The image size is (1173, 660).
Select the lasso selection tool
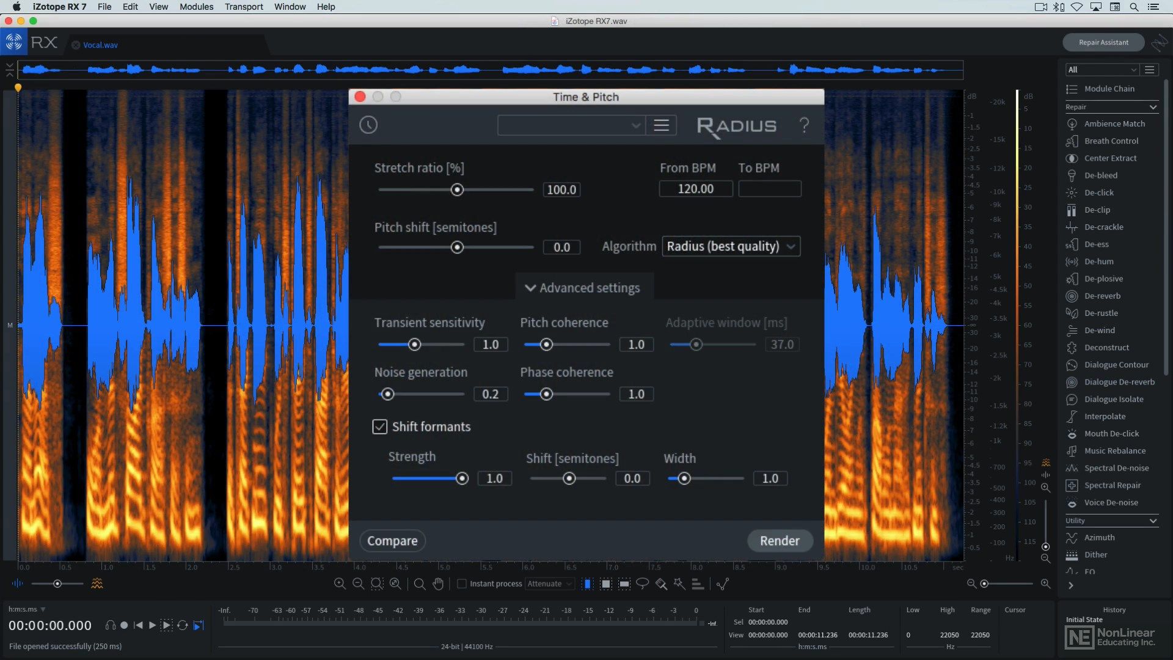642,584
